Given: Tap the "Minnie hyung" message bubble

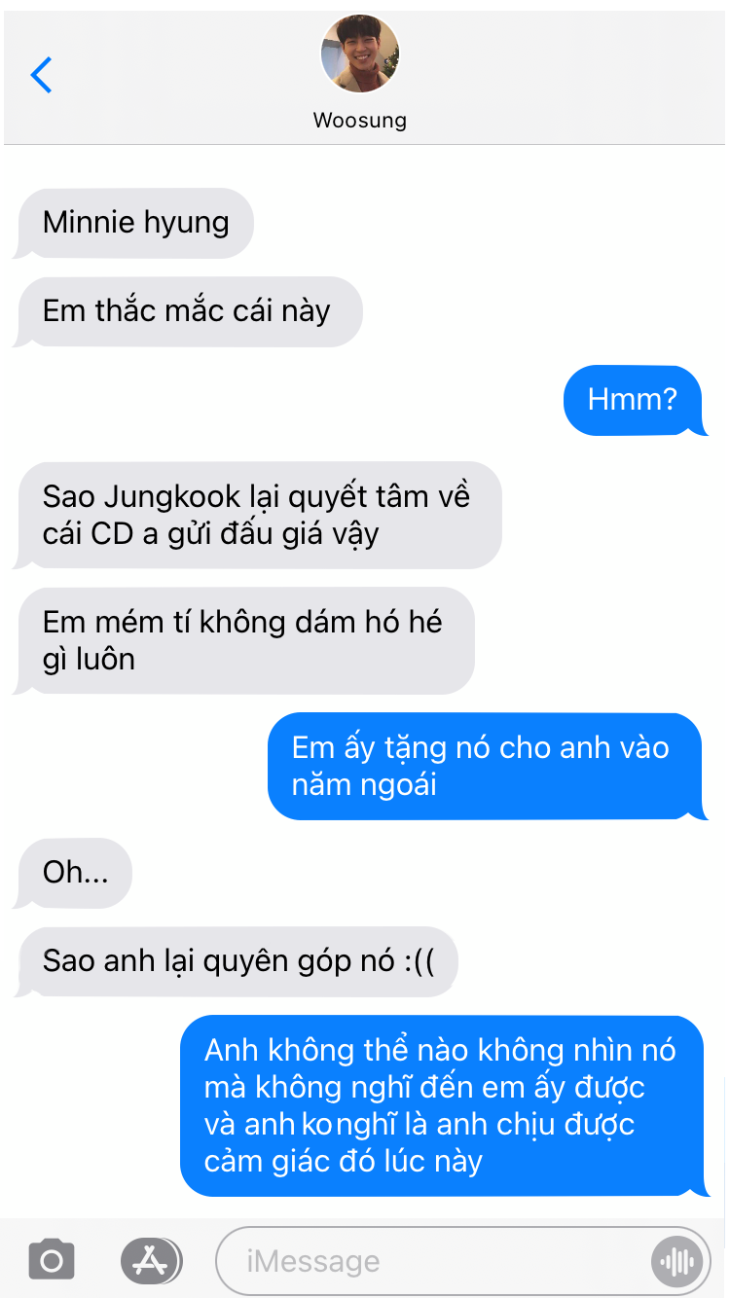Looking at the screenshot, I should [x=134, y=223].
